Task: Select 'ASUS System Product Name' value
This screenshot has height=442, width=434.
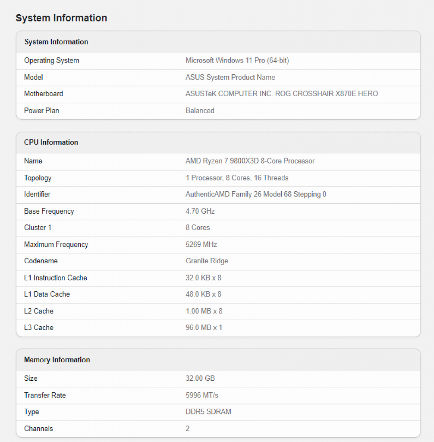Action: (x=230, y=77)
